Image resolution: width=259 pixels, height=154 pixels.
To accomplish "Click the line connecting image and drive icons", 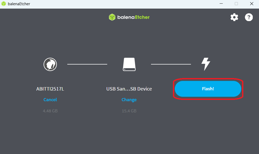I will [x=87, y=64].
